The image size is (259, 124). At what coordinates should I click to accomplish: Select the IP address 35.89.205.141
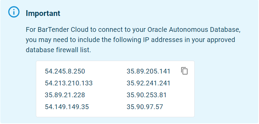point(149,71)
